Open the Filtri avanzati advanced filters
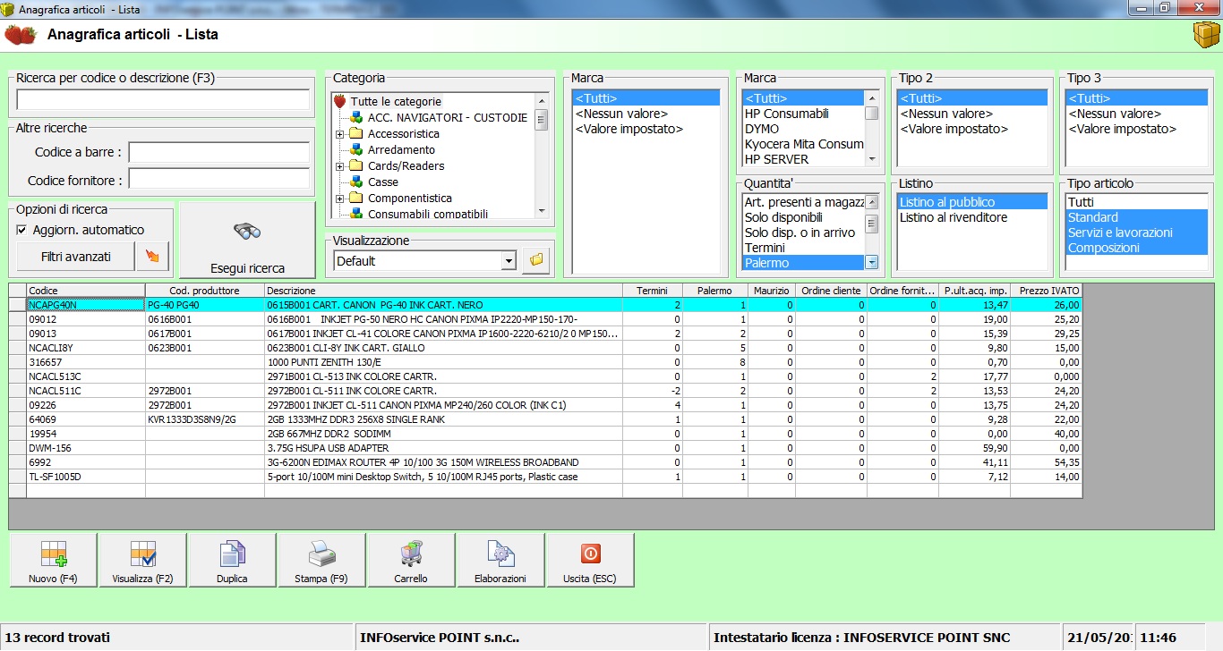 [76, 257]
